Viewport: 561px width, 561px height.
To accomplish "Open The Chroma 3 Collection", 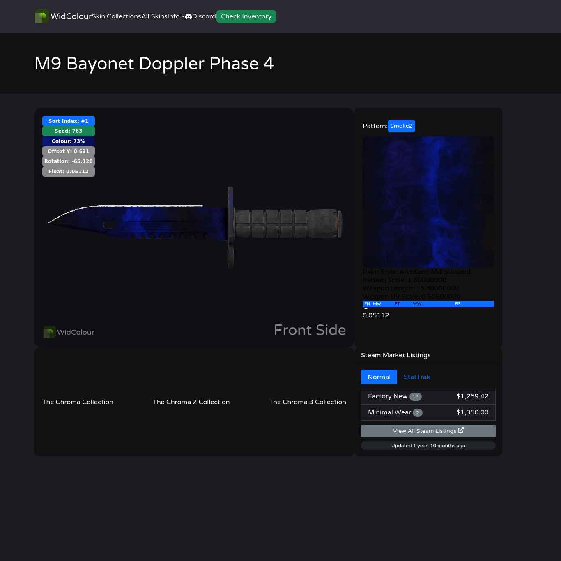I will (x=308, y=402).
